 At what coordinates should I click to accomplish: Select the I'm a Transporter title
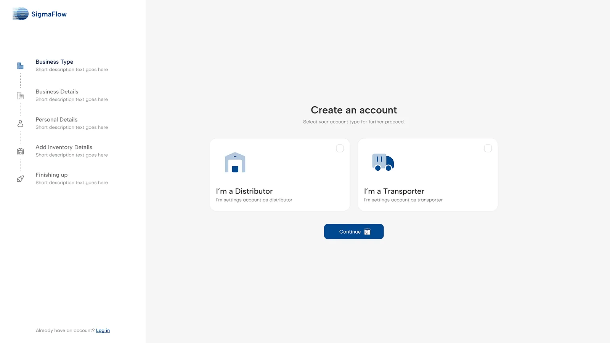point(394,191)
